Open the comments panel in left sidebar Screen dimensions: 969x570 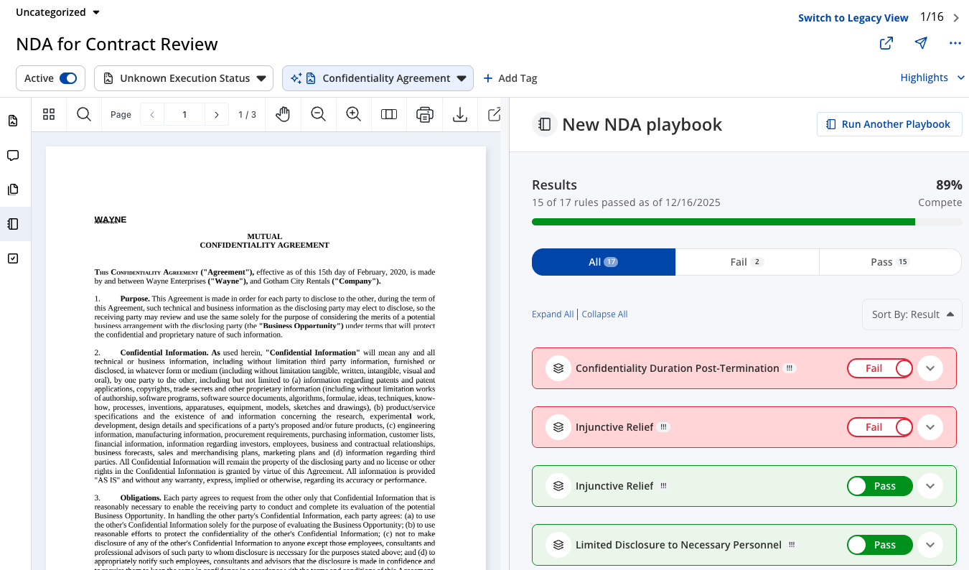coord(11,155)
